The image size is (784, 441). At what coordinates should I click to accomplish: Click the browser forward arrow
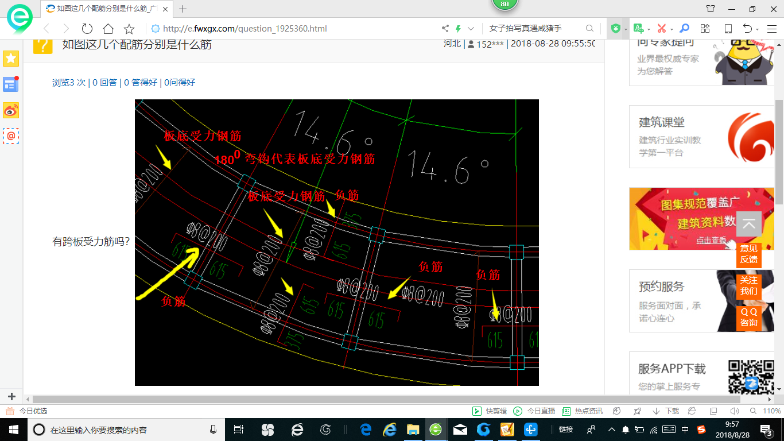[66, 29]
